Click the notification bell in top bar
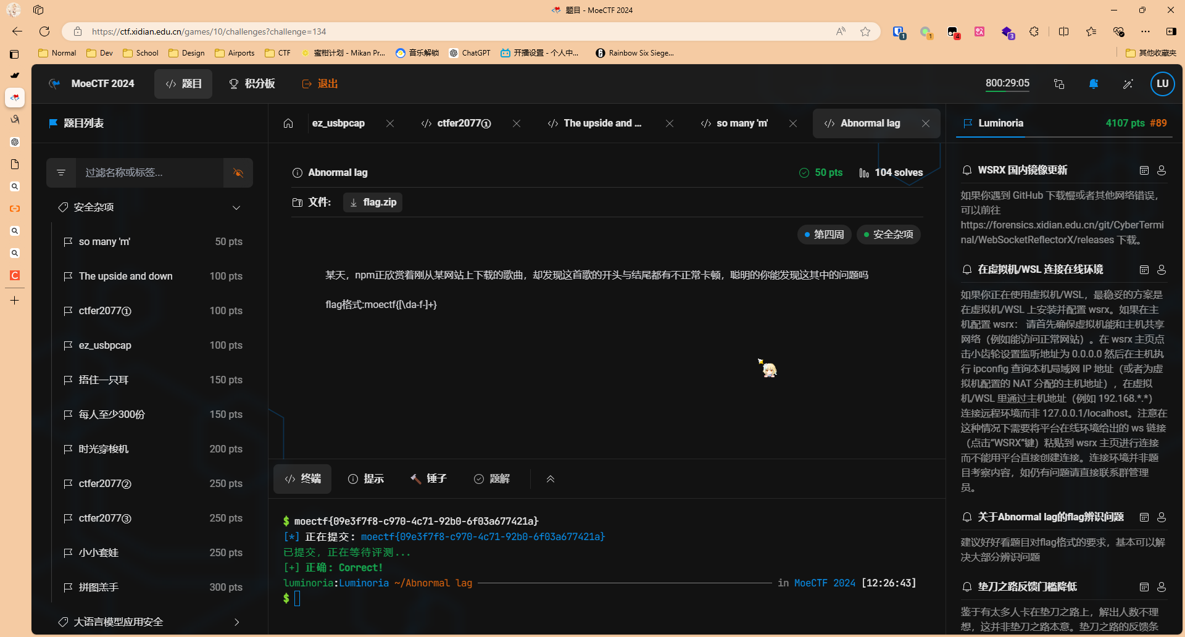Viewport: 1185px width, 637px height. 1094,84
